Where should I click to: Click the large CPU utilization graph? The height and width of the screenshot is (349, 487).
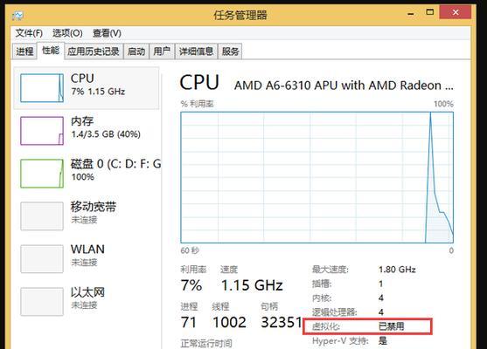(x=317, y=178)
